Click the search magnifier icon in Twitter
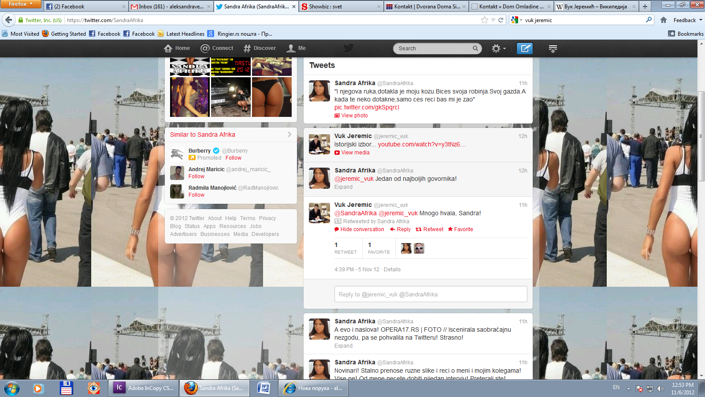The image size is (705, 397). point(475,49)
